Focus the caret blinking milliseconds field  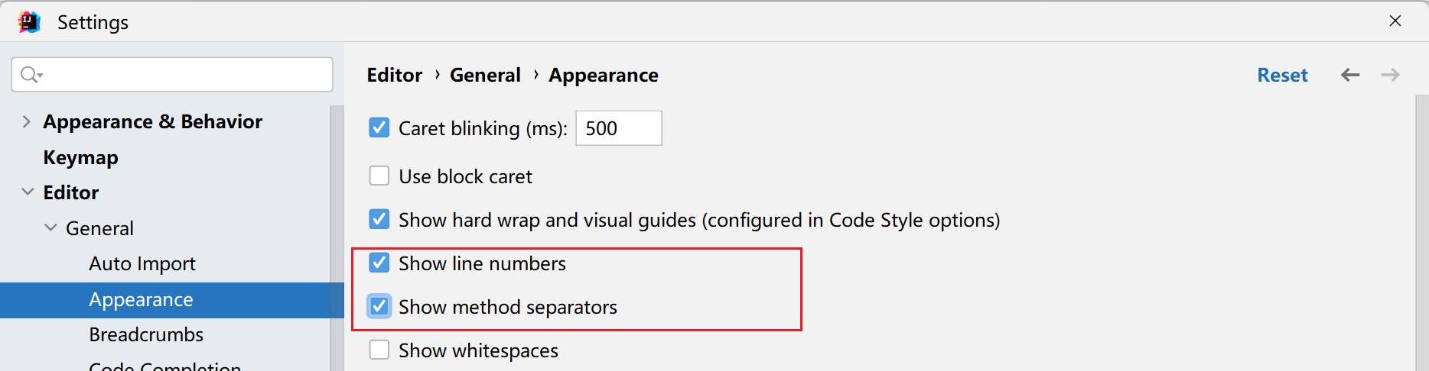pos(618,128)
